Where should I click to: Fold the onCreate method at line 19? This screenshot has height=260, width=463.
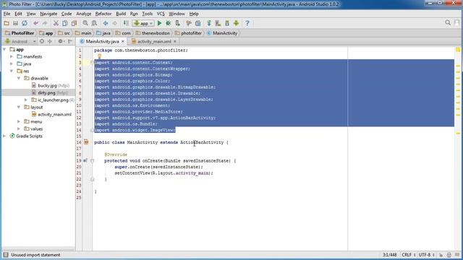[92, 160]
